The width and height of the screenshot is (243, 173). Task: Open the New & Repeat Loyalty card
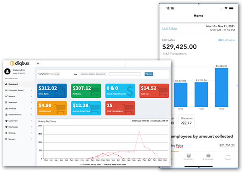point(120,91)
